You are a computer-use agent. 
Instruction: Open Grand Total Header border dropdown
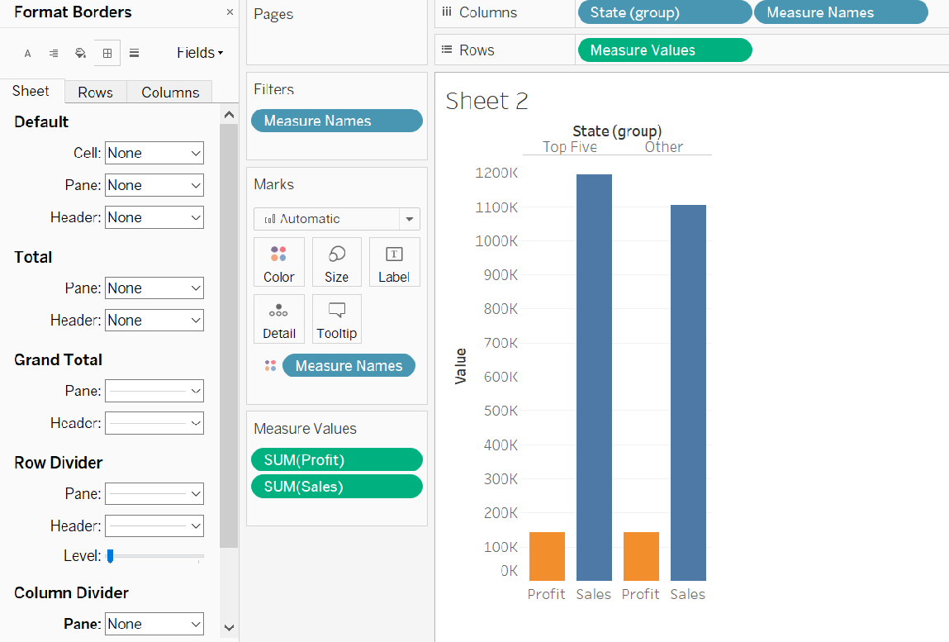coord(154,423)
